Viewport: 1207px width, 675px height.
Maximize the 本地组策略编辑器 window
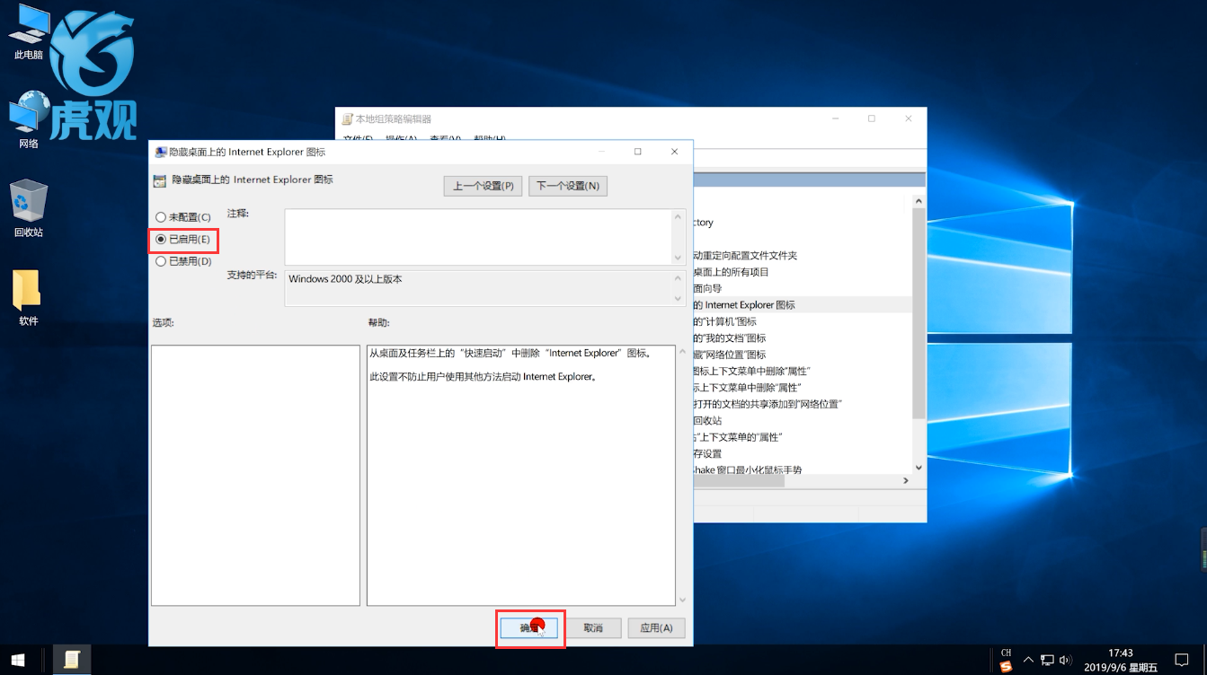[871, 118]
